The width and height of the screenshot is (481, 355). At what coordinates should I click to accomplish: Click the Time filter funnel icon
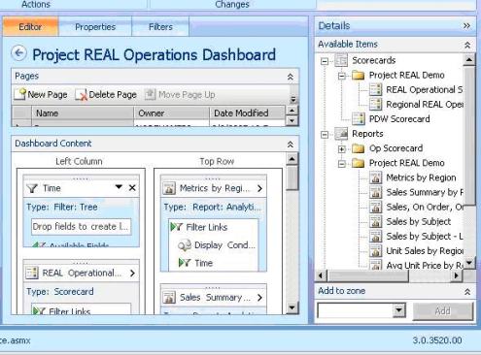pyautogui.click(x=32, y=188)
